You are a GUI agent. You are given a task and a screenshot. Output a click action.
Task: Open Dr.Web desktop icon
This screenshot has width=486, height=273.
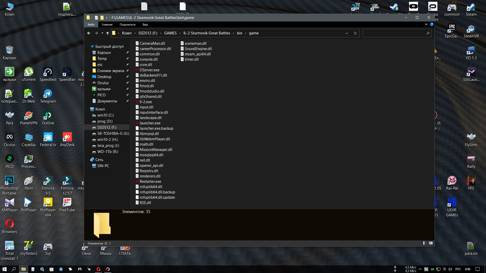point(29,96)
